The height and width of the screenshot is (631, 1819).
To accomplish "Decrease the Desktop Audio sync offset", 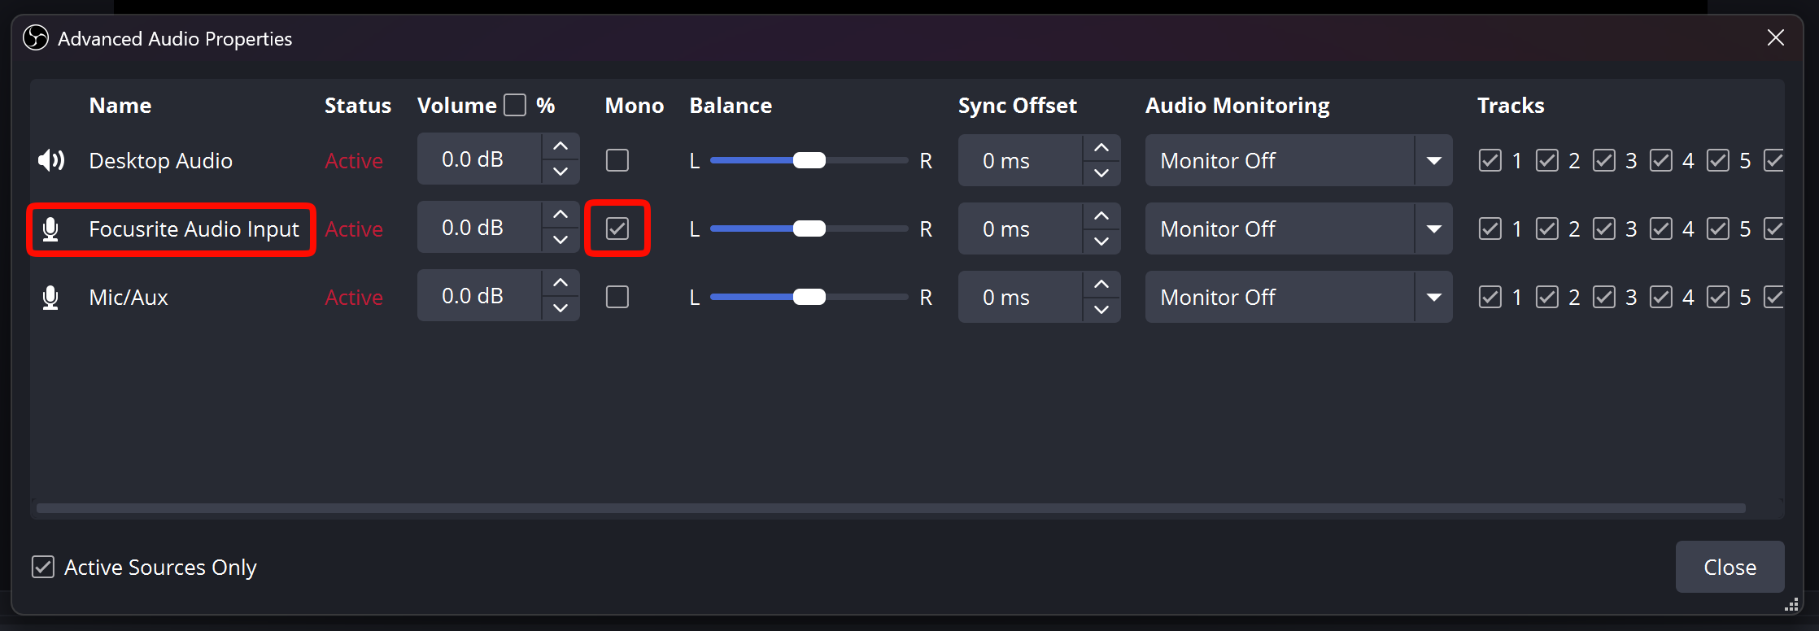I will tap(1101, 172).
